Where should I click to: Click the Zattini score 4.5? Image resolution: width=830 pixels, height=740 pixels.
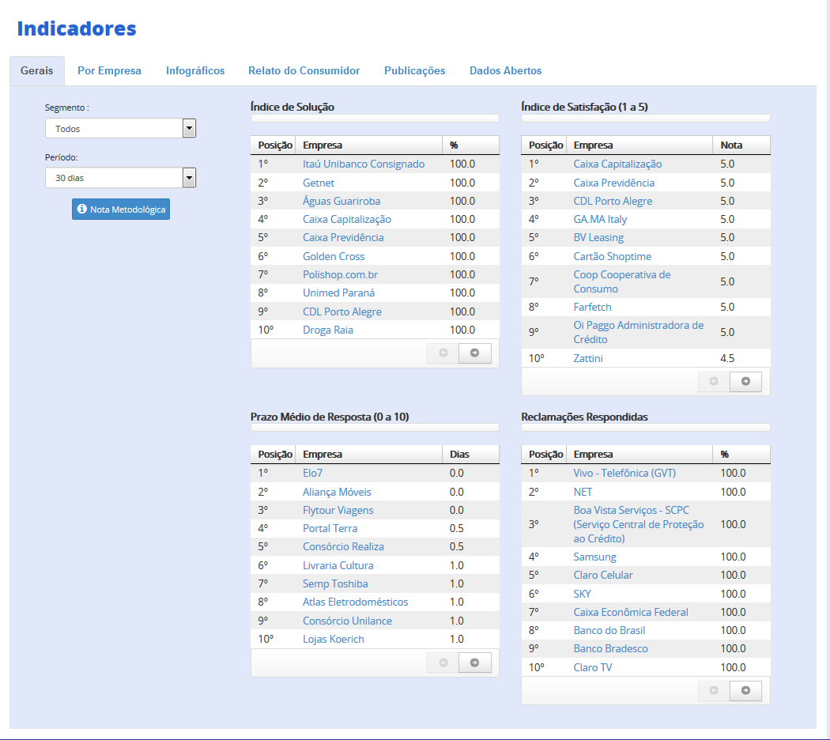(727, 358)
